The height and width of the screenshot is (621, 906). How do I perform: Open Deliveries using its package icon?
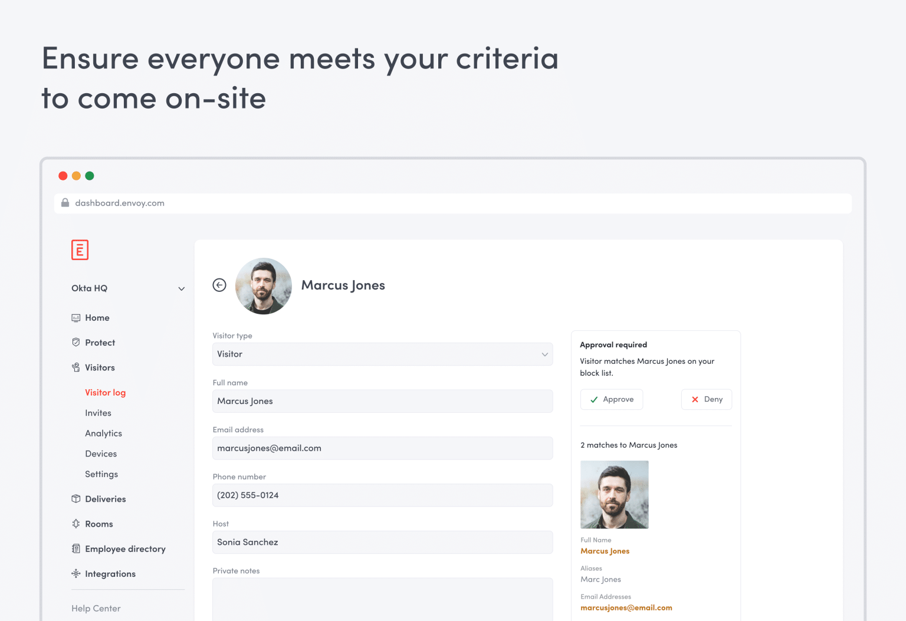coord(76,498)
